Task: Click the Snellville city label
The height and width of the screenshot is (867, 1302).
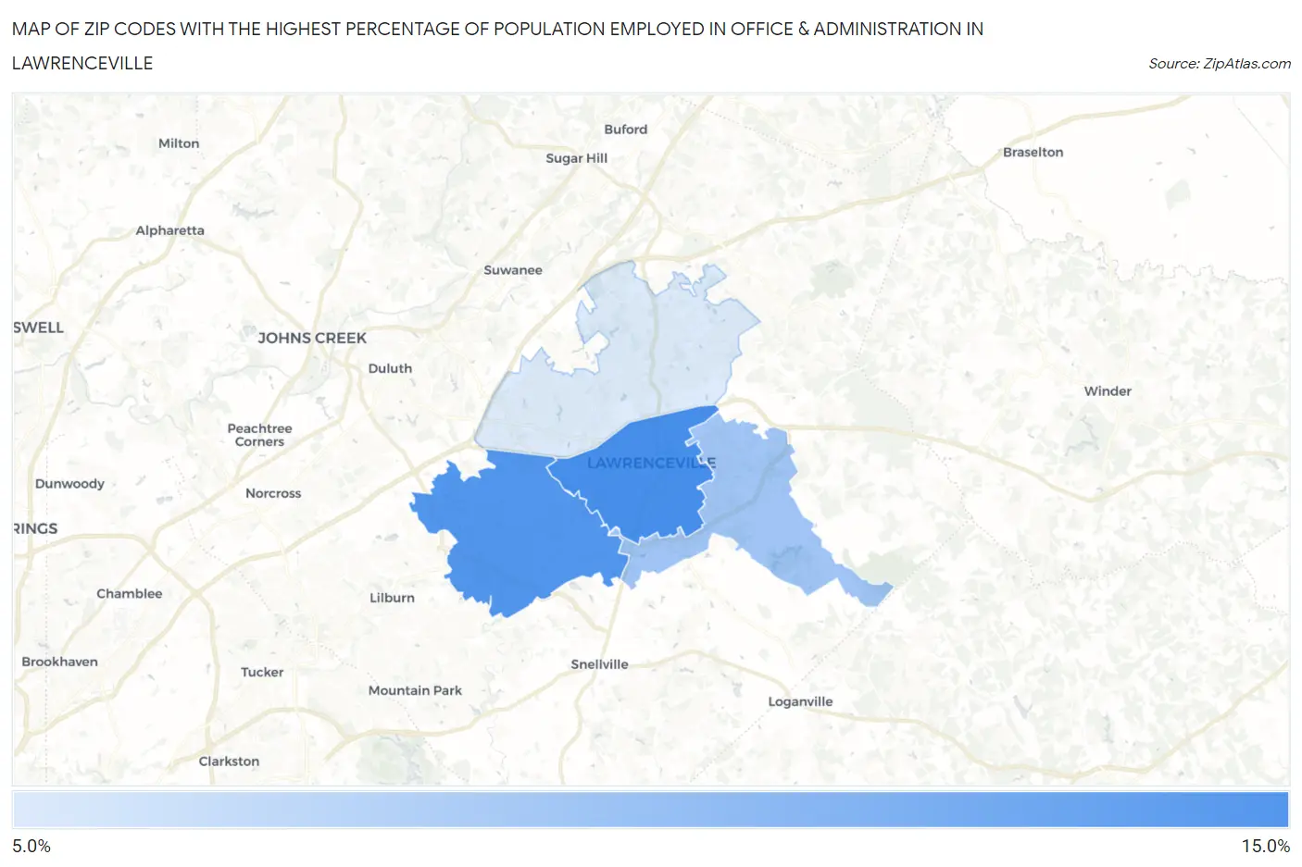Action: tap(599, 664)
